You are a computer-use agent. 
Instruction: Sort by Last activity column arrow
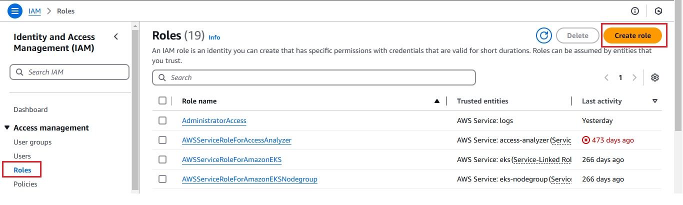click(x=655, y=101)
